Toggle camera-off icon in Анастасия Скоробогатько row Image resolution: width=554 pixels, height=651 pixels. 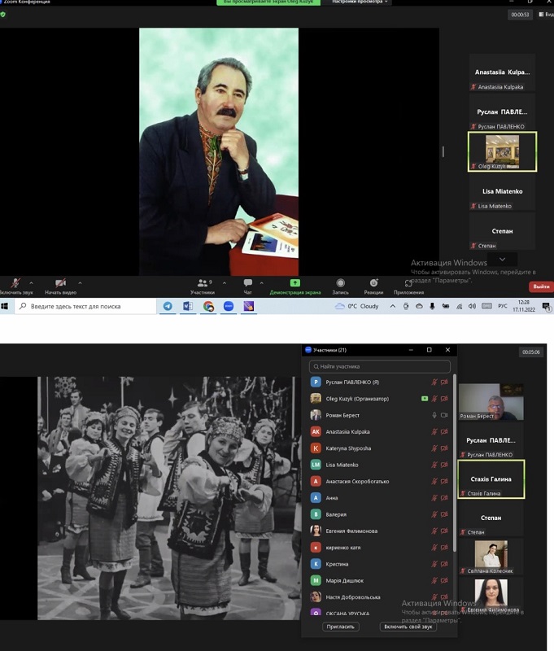tap(444, 481)
